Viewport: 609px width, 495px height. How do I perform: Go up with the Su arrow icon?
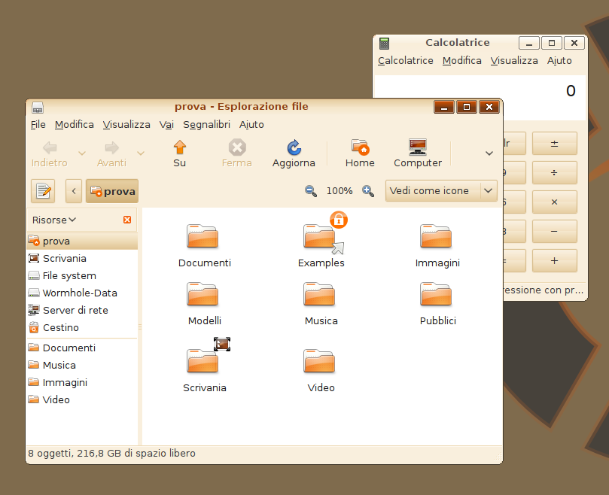[x=179, y=147]
